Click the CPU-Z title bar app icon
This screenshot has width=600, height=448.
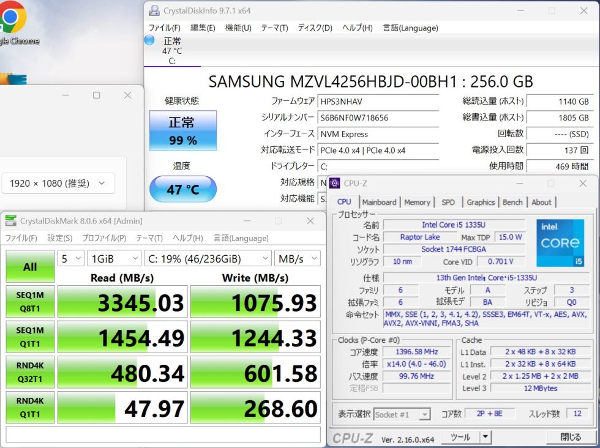pos(334,183)
